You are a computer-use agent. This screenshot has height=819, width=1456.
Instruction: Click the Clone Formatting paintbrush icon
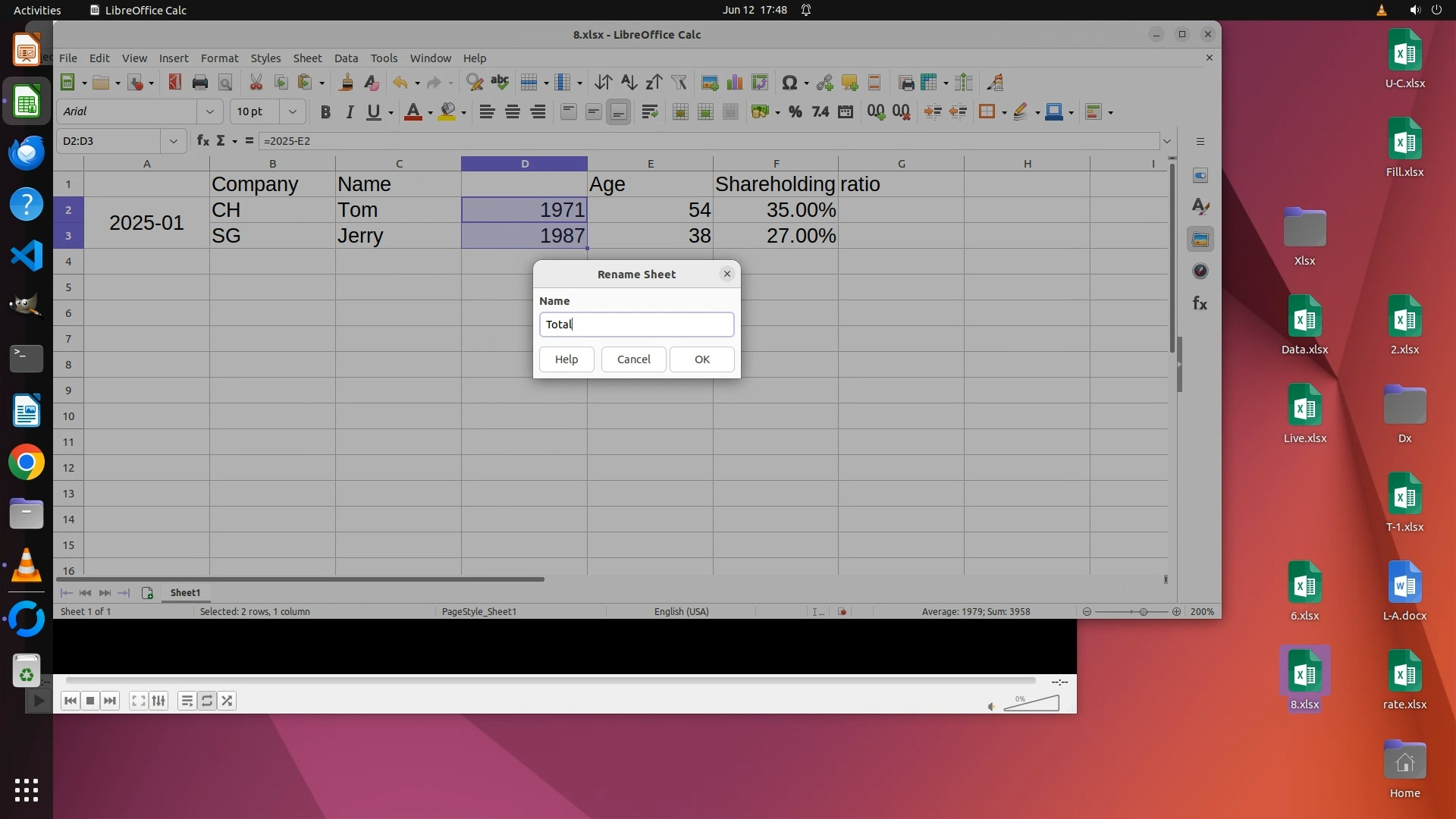coord(347,83)
